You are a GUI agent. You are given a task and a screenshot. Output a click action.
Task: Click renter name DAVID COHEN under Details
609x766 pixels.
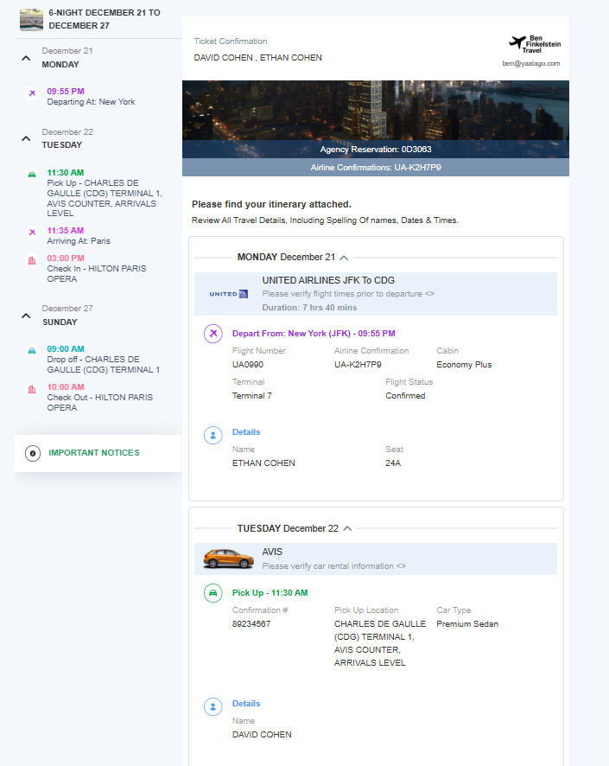click(x=262, y=735)
